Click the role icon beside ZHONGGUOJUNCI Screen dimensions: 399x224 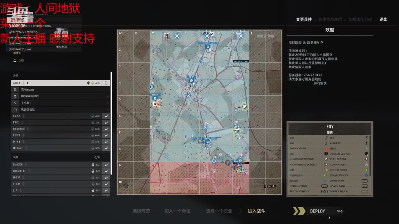pyautogui.click(x=15, y=96)
